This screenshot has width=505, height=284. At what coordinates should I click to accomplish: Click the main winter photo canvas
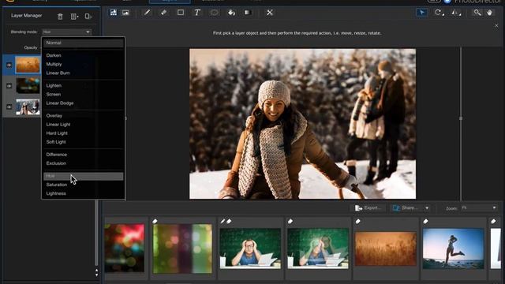click(x=302, y=124)
